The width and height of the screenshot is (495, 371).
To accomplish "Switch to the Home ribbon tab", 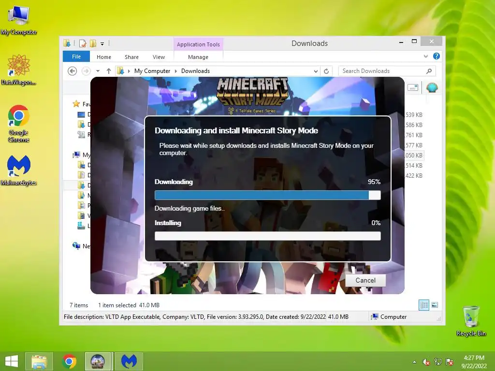I will (103, 57).
